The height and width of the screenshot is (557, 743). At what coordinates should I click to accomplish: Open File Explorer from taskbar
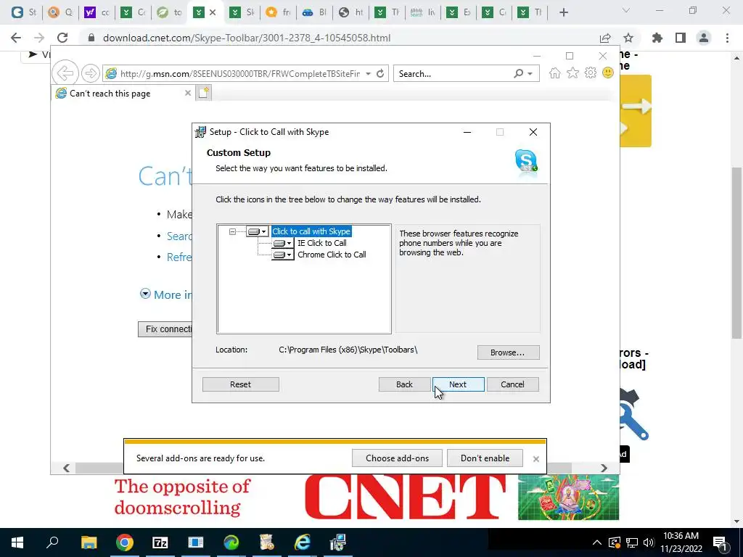pyautogui.click(x=89, y=542)
